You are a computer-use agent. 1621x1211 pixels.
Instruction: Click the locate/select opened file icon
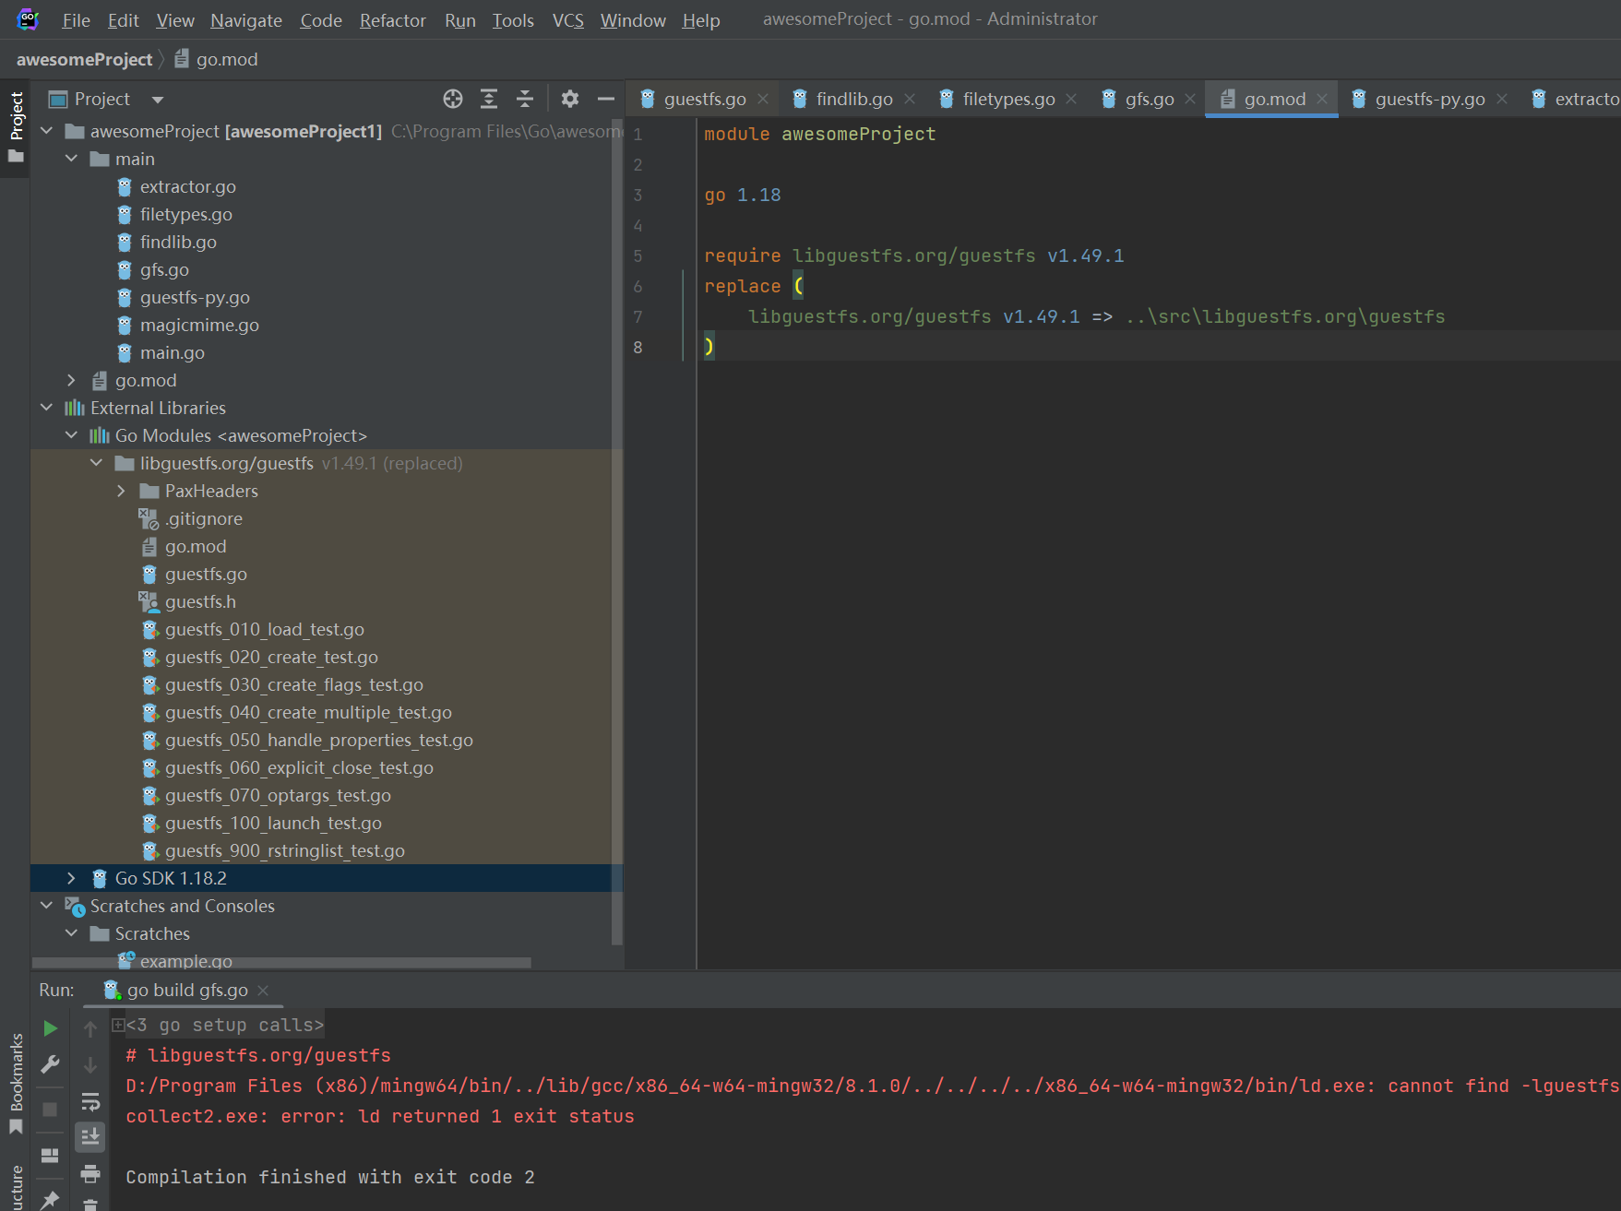[452, 99]
